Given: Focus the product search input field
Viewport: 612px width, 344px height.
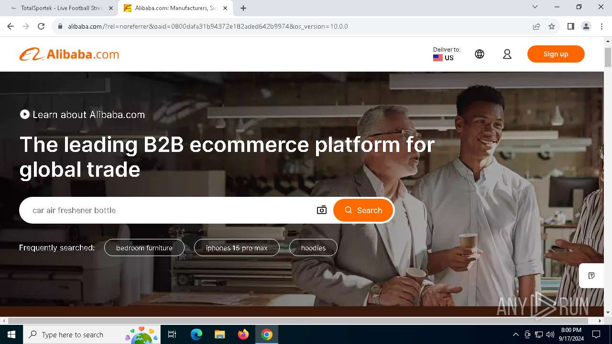Looking at the screenshot, I should click(x=170, y=210).
